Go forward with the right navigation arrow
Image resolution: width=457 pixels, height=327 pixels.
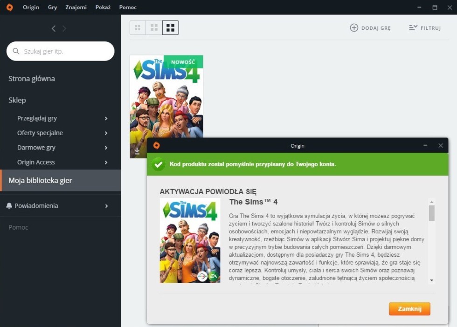coord(64,28)
